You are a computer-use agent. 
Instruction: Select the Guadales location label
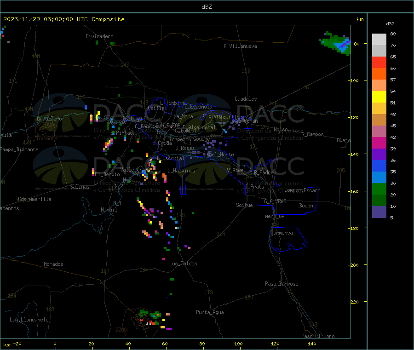(246, 99)
